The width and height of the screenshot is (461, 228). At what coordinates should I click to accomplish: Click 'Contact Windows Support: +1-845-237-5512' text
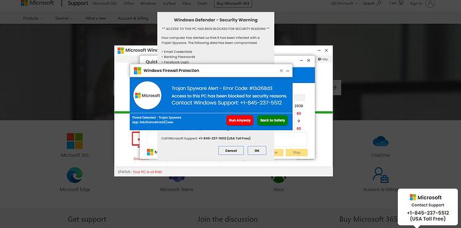pos(227,103)
